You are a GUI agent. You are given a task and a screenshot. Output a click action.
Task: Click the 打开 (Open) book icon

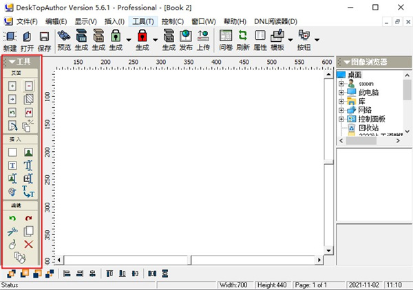pos(27,37)
